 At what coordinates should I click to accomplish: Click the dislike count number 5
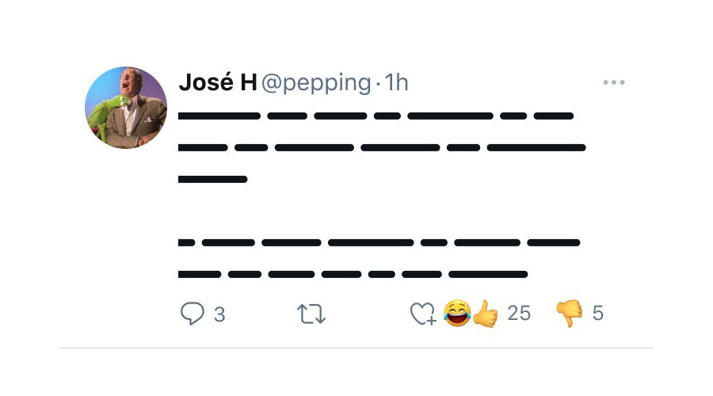click(598, 314)
